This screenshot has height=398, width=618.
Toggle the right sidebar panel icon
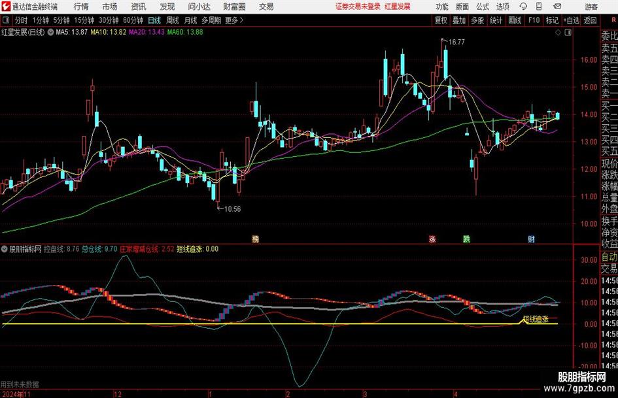click(x=568, y=32)
